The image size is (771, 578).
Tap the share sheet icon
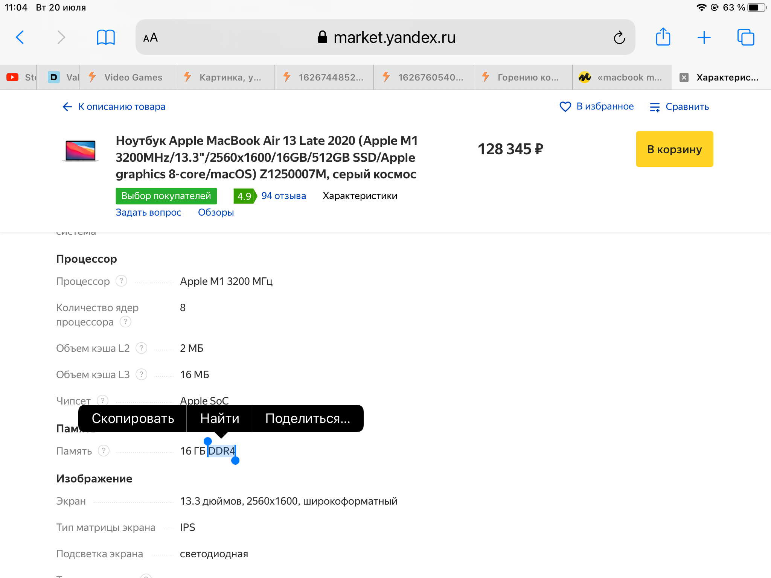[x=663, y=37]
